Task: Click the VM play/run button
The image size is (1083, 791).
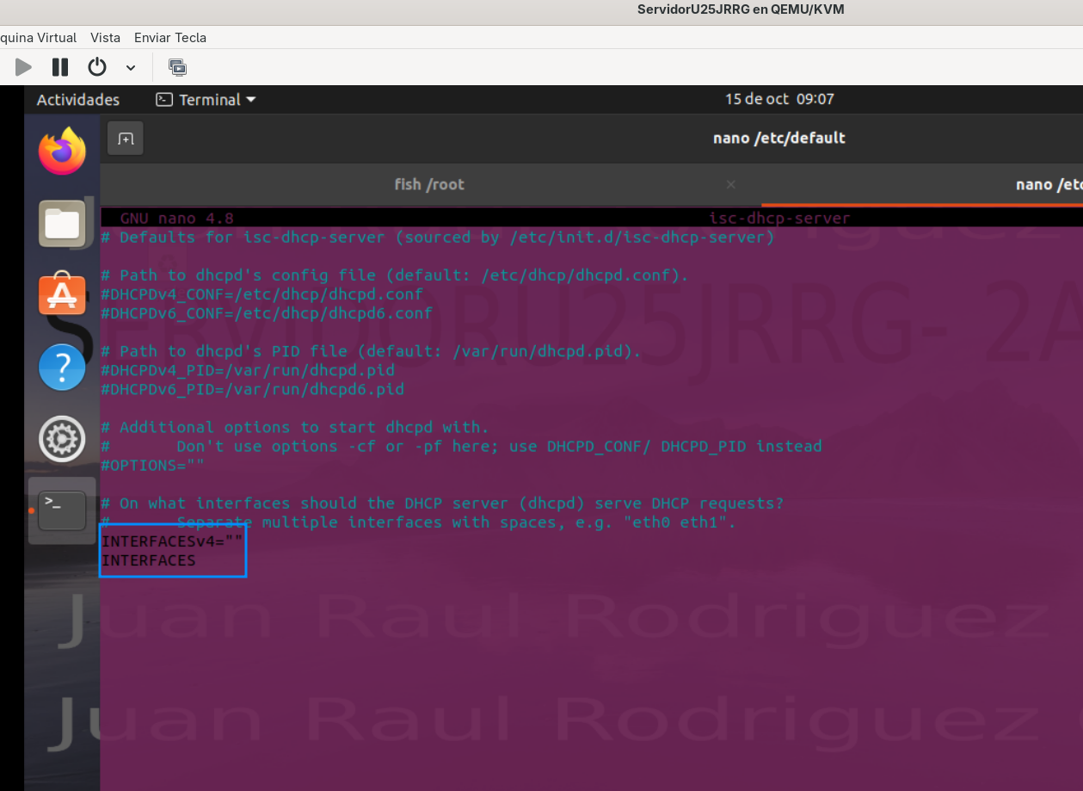Action: 23,67
